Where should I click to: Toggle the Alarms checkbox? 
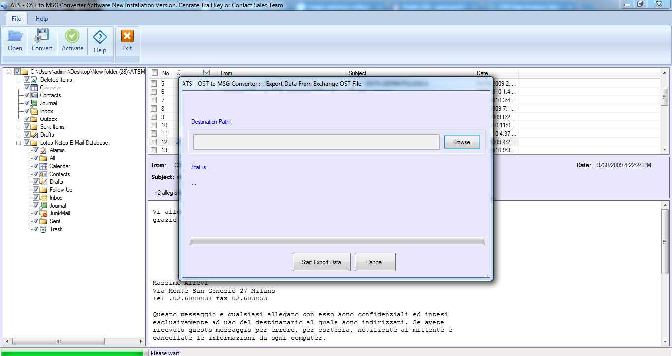(36, 150)
